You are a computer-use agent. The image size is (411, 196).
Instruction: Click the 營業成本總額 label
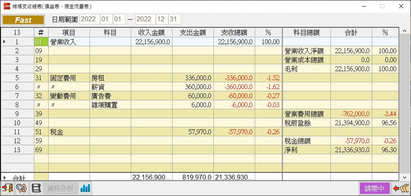pyautogui.click(x=304, y=60)
